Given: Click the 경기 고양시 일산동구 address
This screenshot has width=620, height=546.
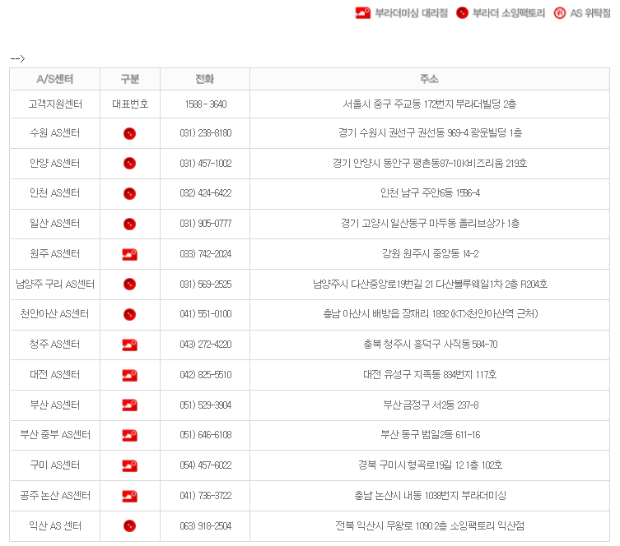Looking at the screenshot, I should click(430, 224).
